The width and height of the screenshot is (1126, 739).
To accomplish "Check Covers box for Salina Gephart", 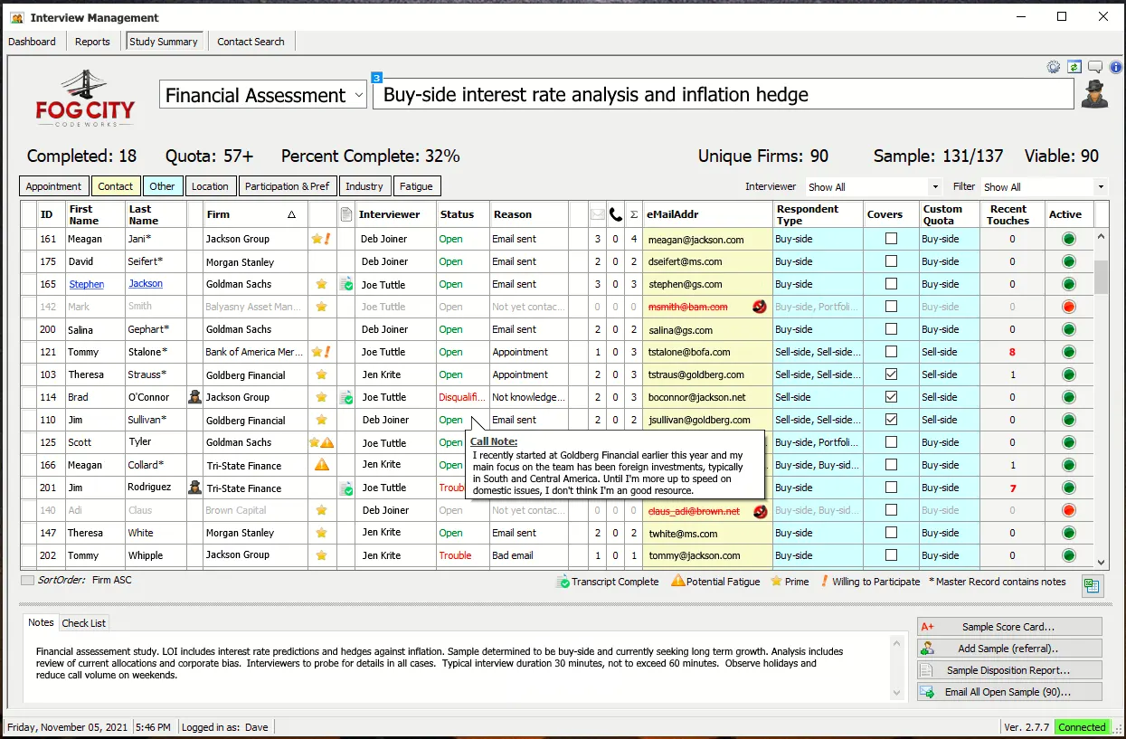I will [x=891, y=329].
